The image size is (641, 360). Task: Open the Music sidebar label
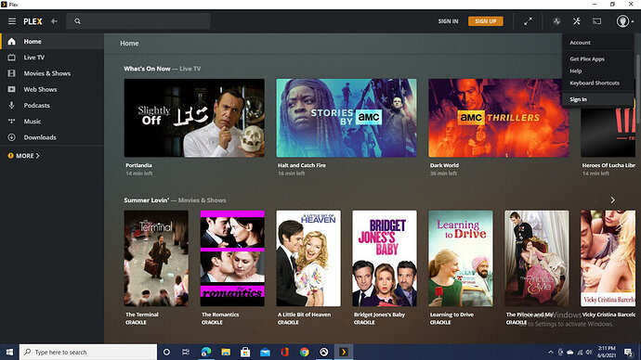tap(32, 122)
